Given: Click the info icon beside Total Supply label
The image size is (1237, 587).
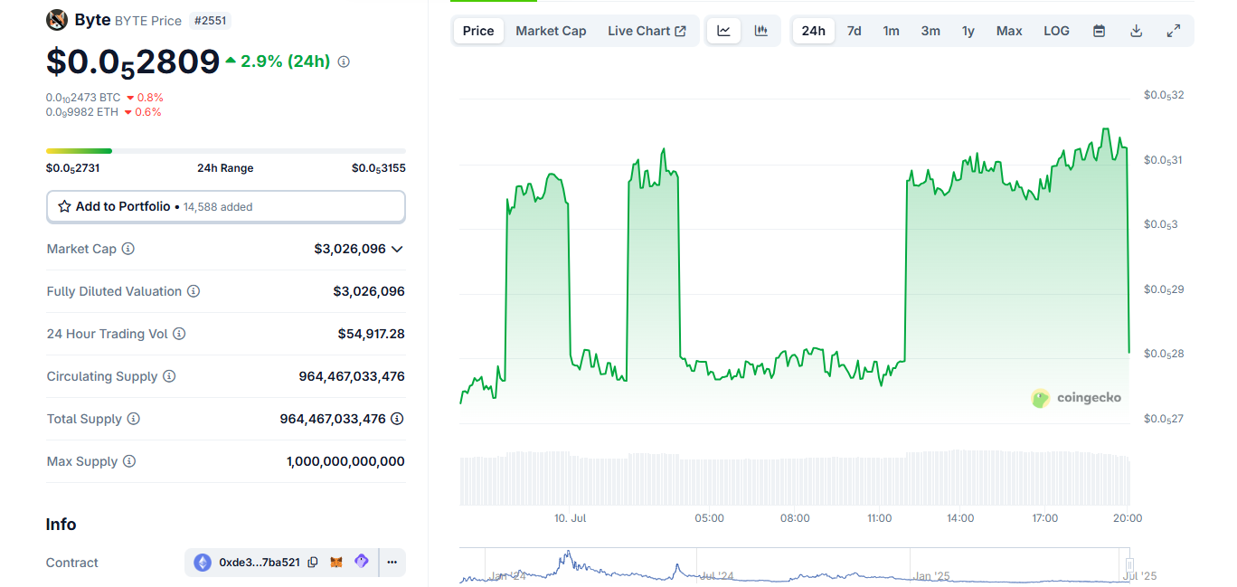Looking at the screenshot, I should [134, 419].
